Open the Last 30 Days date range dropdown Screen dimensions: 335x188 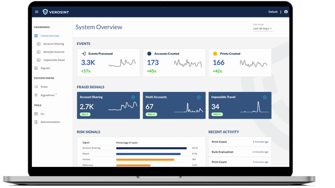tap(263, 29)
